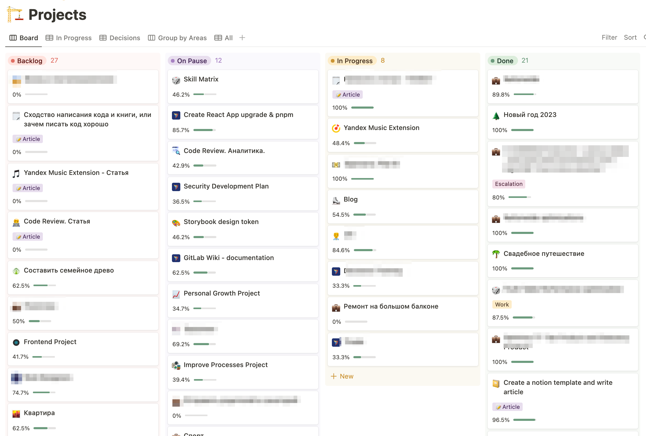Select the Group by Areas tab

tap(177, 38)
